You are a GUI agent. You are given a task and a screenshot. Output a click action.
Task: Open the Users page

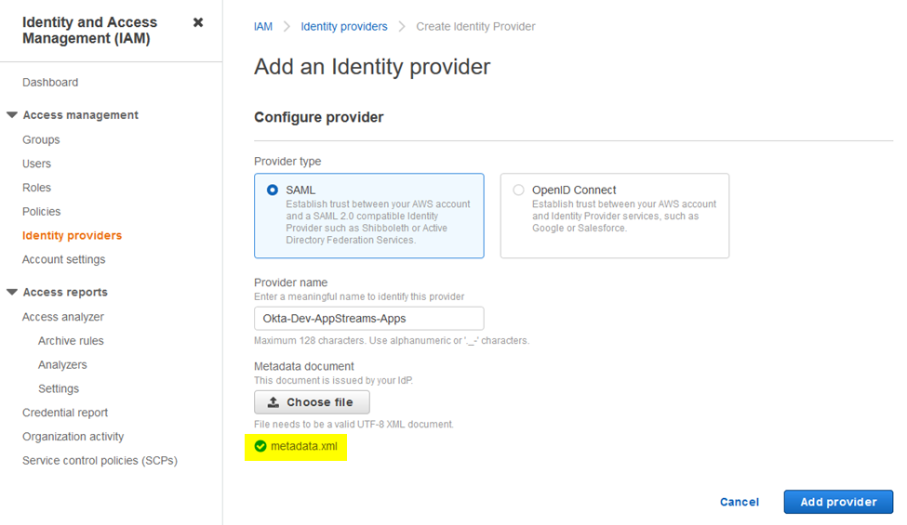[x=36, y=164]
